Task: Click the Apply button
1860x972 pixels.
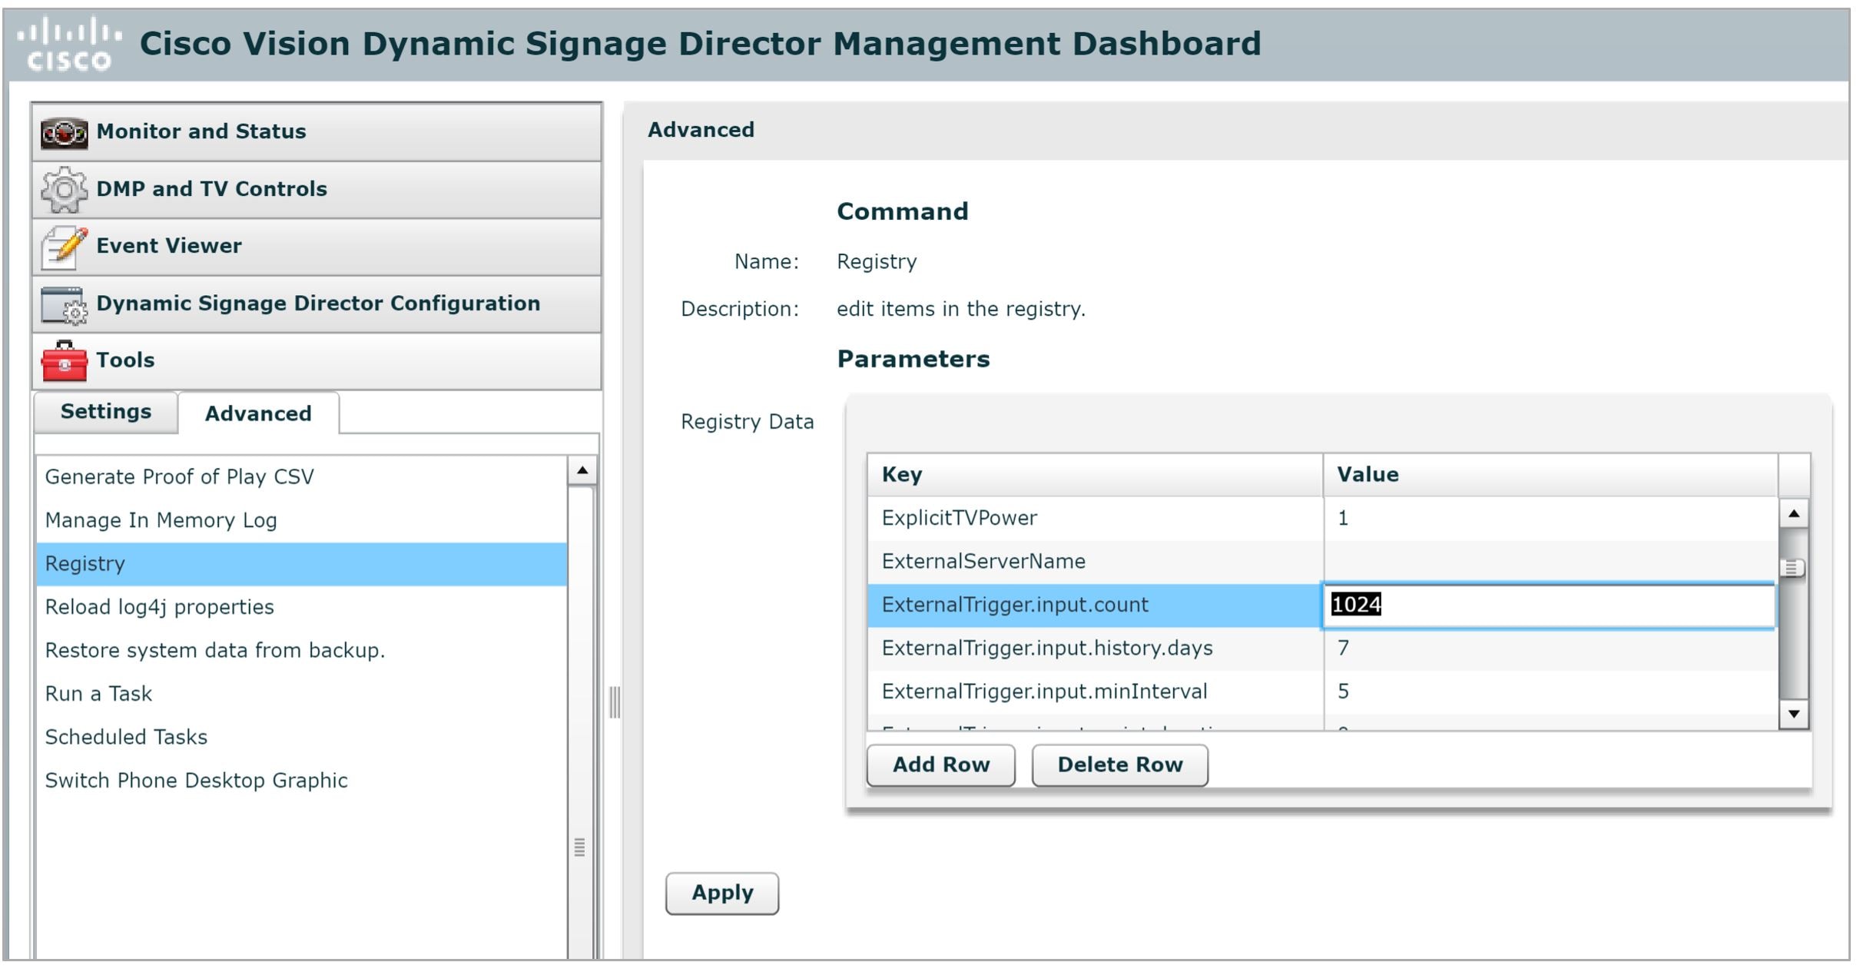Action: click(722, 894)
